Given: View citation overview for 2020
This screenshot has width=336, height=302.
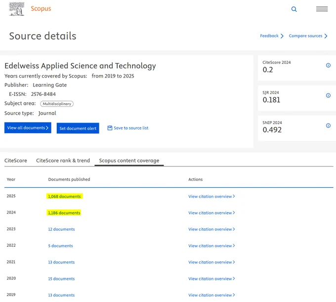Looking at the screenshot, I should pos(211,279).
